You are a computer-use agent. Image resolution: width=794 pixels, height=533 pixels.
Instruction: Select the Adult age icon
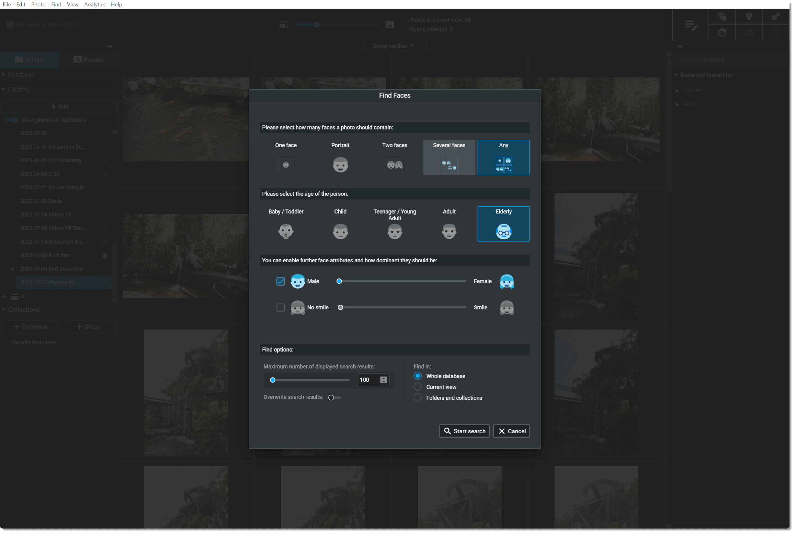449,231
